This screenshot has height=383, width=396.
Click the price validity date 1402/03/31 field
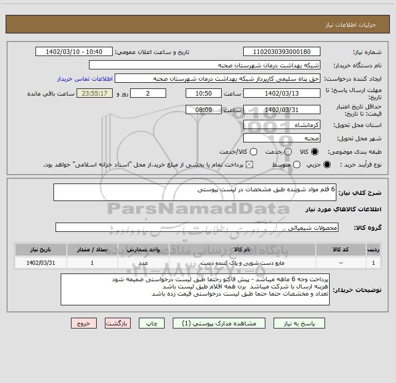[282, 110]
